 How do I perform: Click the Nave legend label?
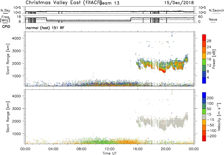coord(213,20)
